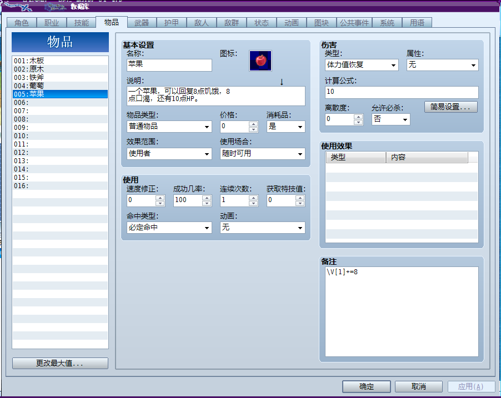Screen dimensions: 501x398
Task: Increase 速度修正 with the up arrow
Action: coord(160,198)
